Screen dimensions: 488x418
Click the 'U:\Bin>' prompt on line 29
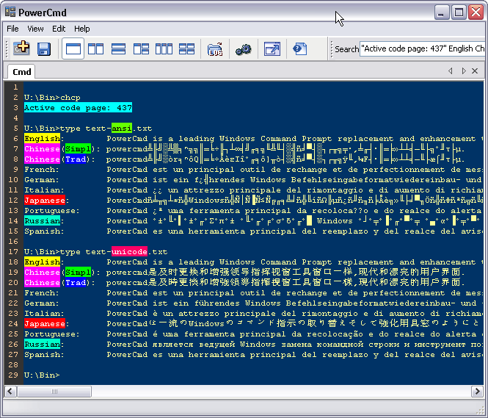42,375
